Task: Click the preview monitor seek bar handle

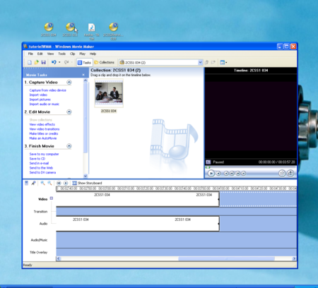Action: click(x=208, y=167)
